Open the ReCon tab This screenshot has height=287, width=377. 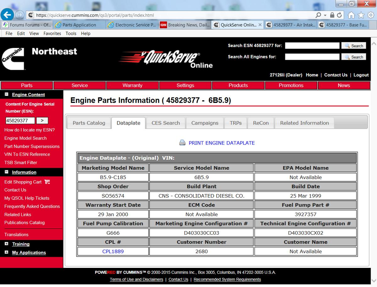coord(261,123)
